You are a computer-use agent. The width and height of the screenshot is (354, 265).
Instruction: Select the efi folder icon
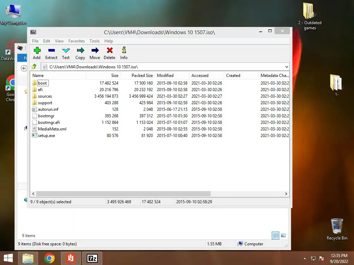[x=34, y=89]
